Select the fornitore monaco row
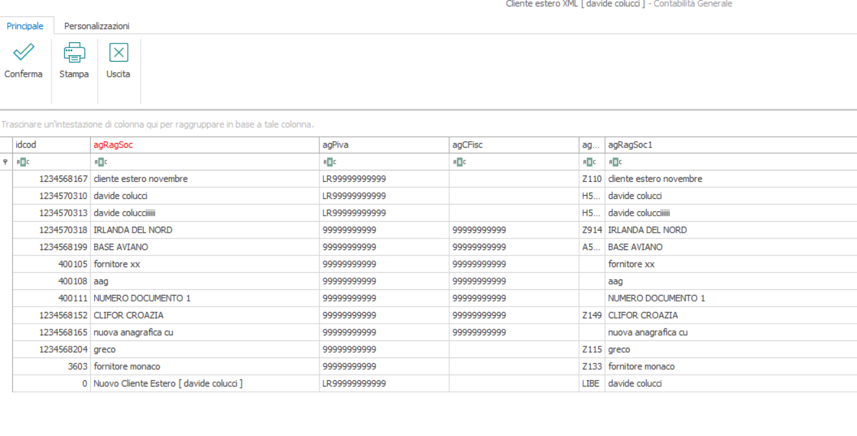This screenshot has height=436, width=857. click(434, 366)
